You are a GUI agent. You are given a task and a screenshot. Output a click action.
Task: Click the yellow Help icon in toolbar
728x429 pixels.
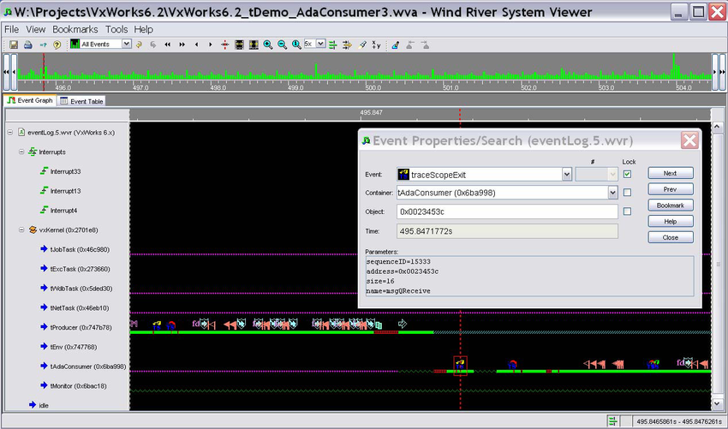point(57,45)
